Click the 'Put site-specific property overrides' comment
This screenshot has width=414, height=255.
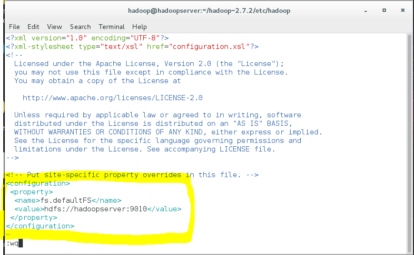pyautogui.click(x=132, y=175)
